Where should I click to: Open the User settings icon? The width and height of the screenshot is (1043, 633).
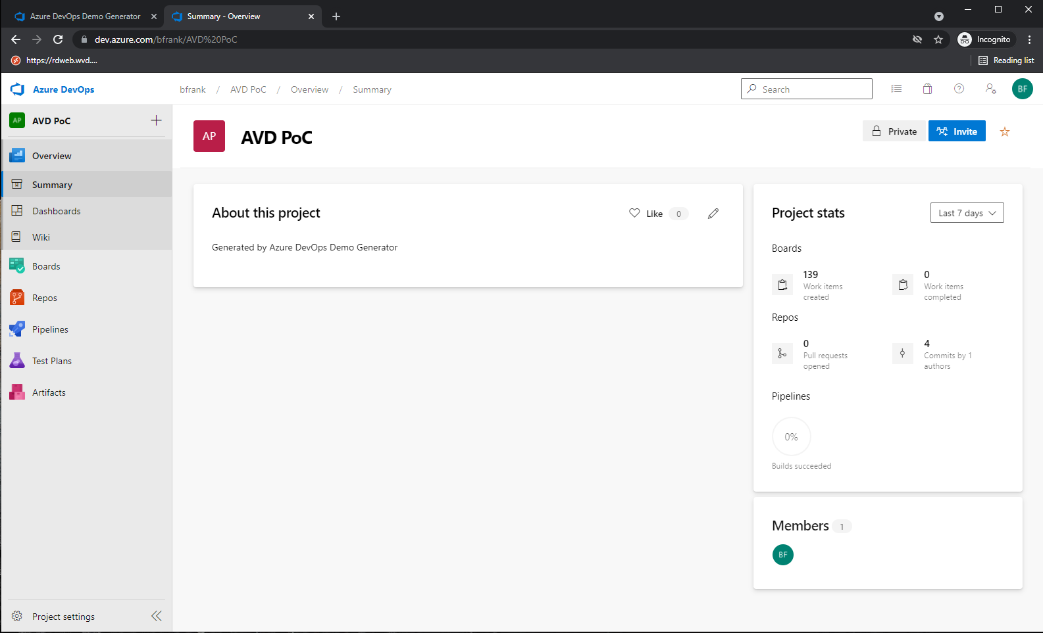tap(991, 89)
